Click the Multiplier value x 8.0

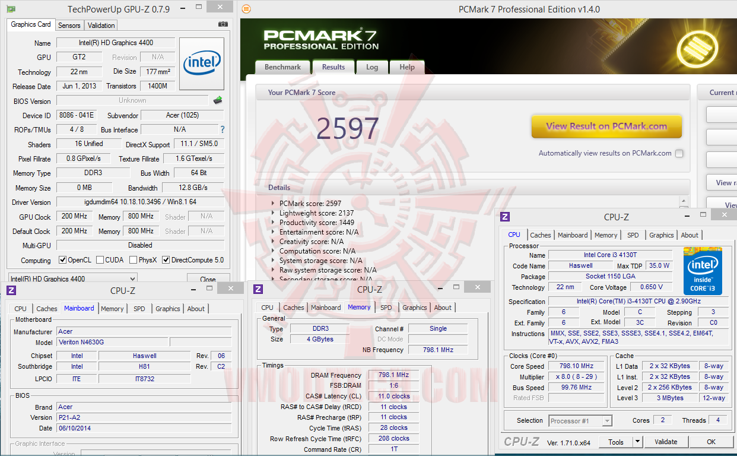[x=576, y=377]
